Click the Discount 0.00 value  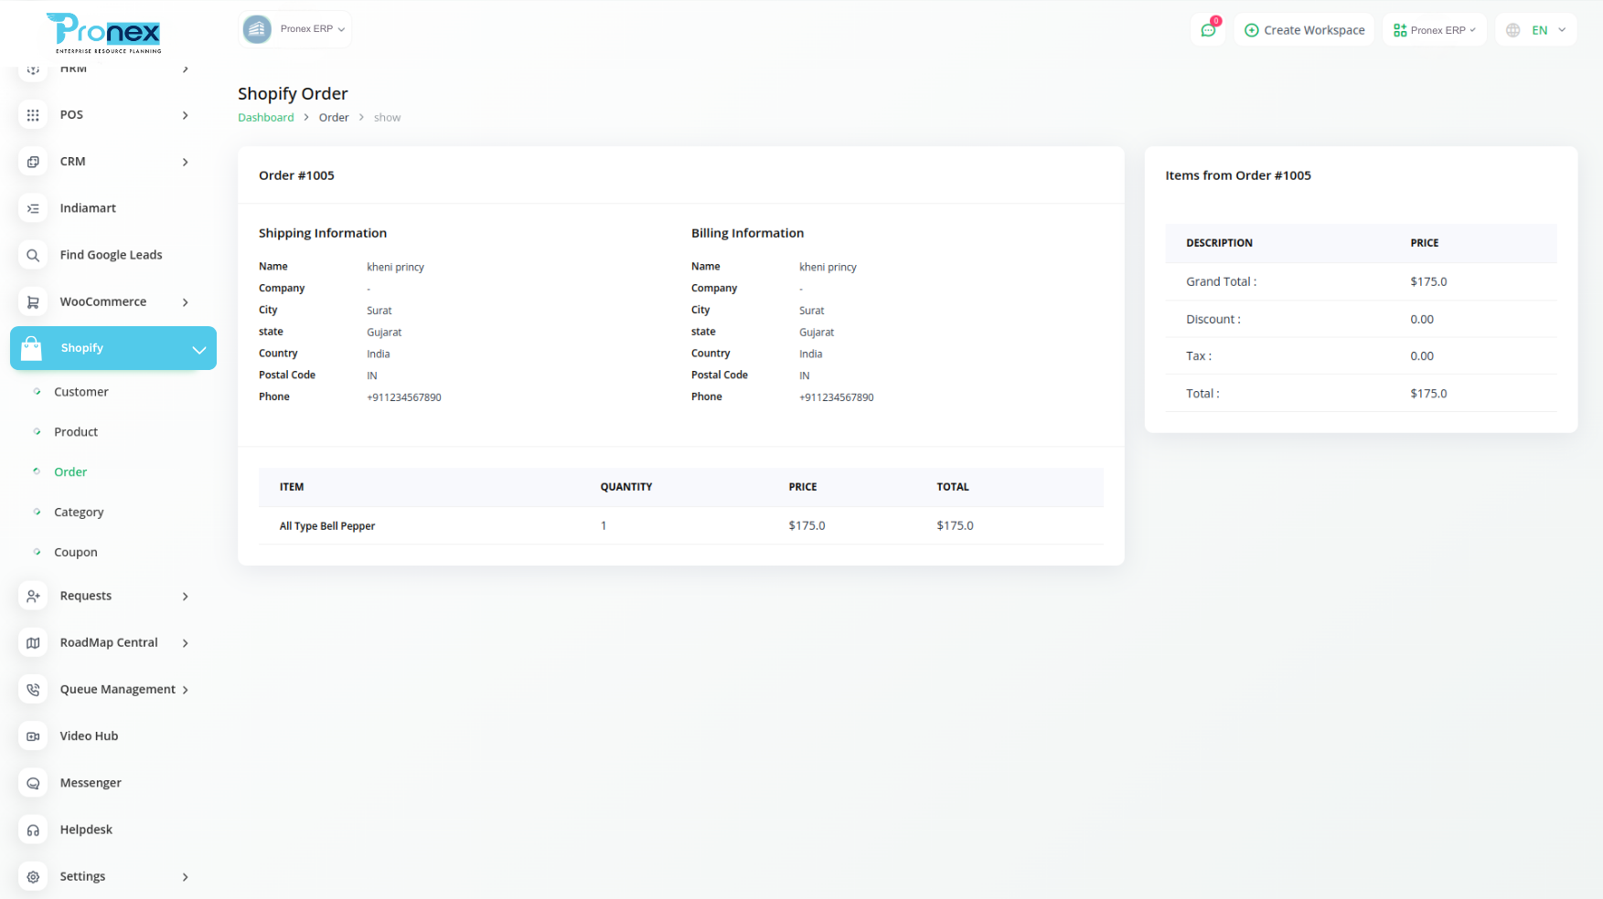click(1422, 319)
